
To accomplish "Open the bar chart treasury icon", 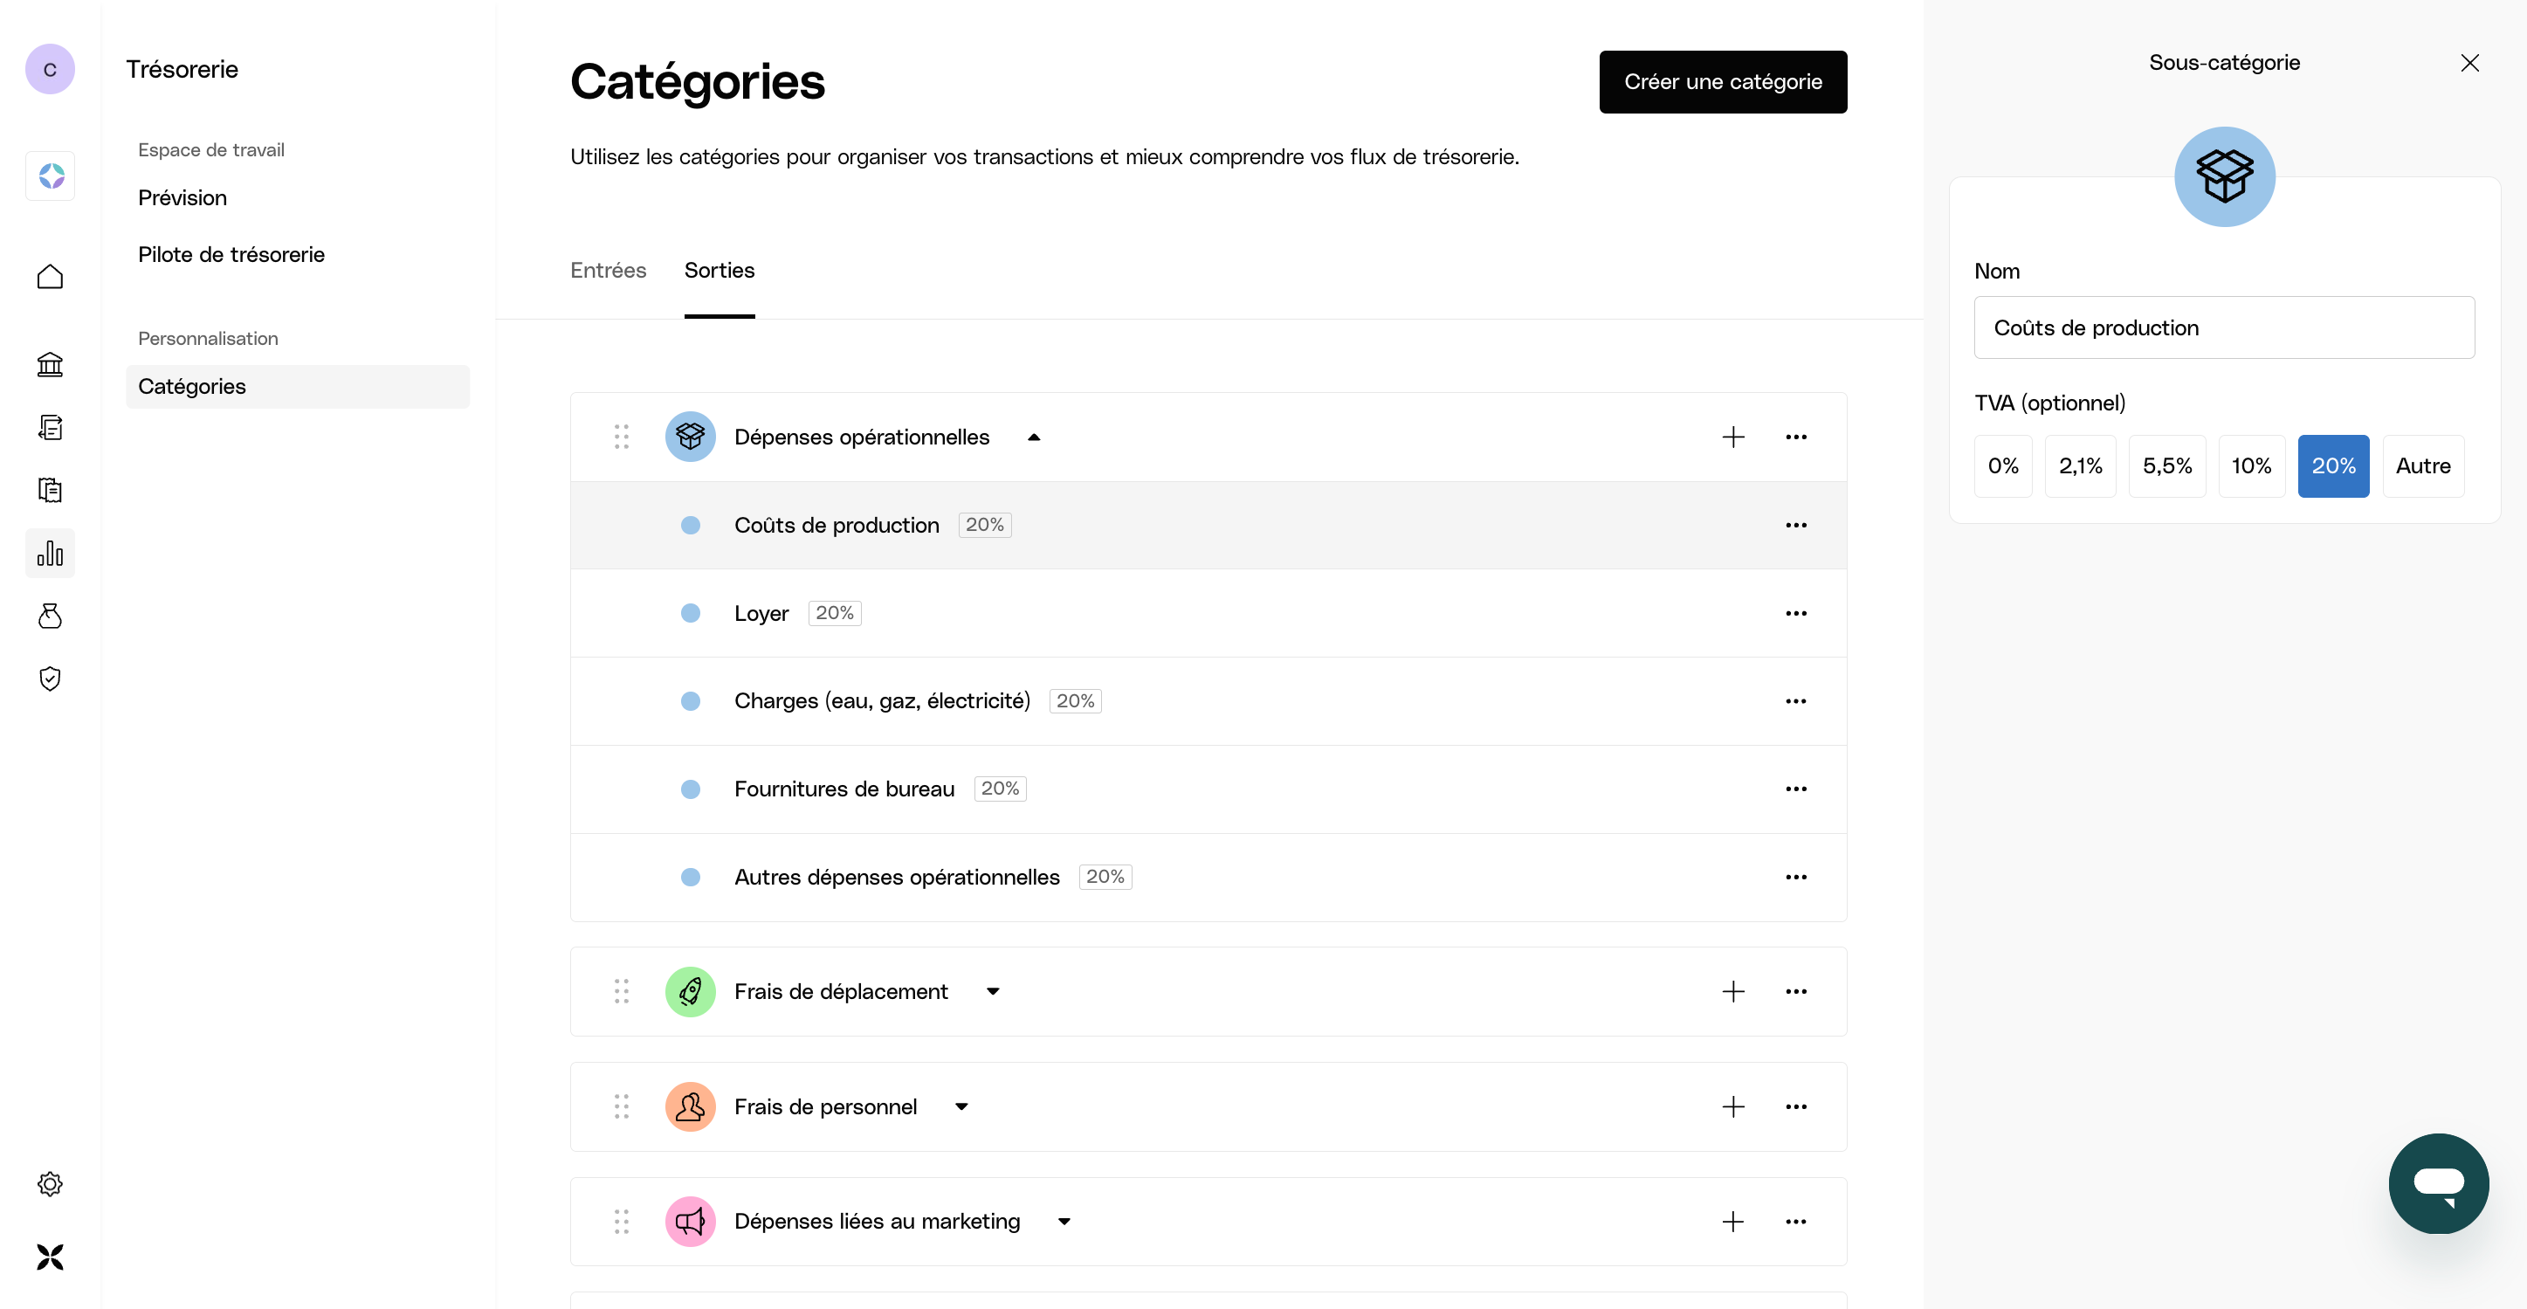I will (50, 554).
